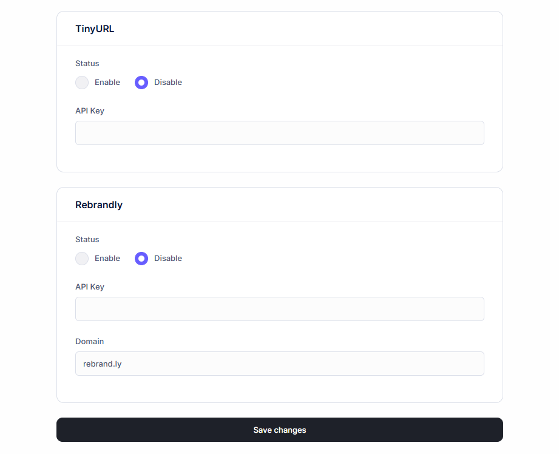Select the Enable radio button under Rebrandly
This screenshot has height=454, width=559.
[x=82, y=259]
